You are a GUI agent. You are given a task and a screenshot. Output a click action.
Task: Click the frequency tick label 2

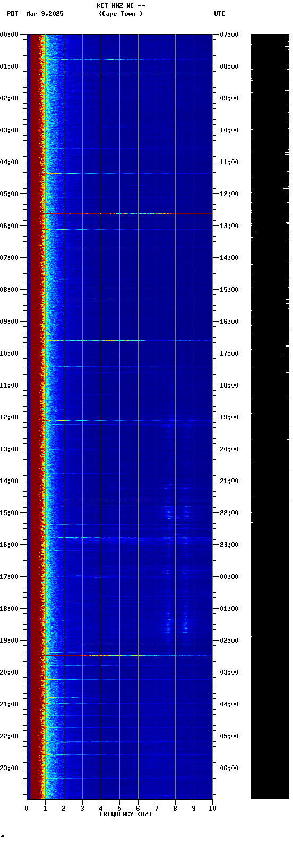[x=64, y=809]
